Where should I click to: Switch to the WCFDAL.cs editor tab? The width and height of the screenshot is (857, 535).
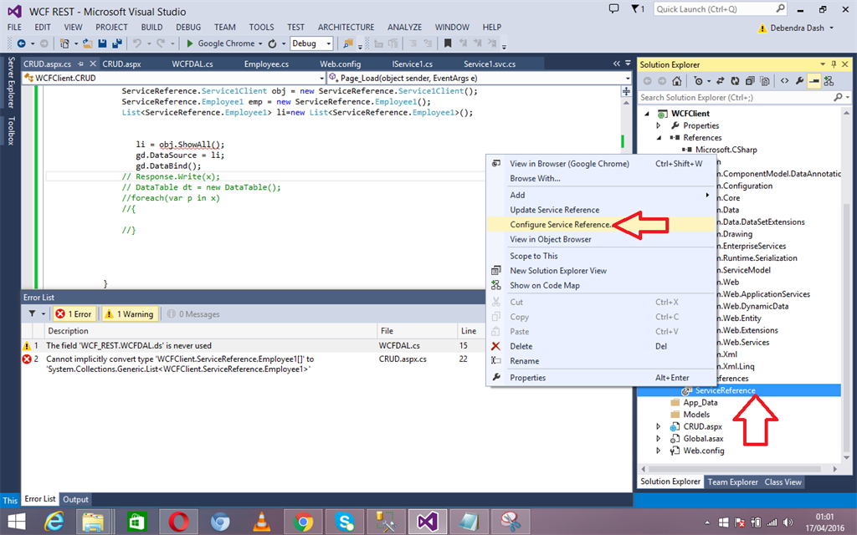(192, 64)
